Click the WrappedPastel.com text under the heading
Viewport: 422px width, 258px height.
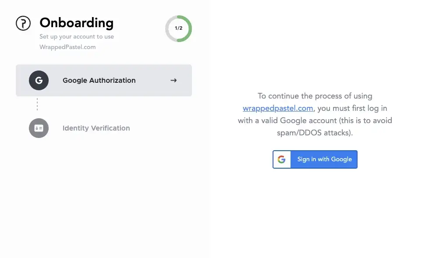[67, 47]
